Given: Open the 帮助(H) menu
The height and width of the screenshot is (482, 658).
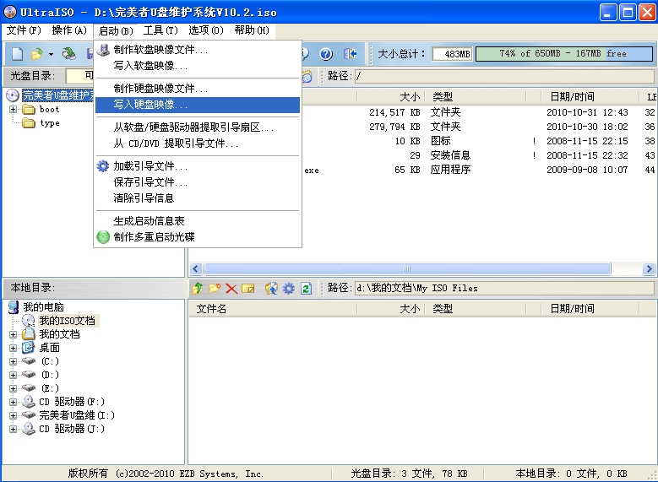Looking at the screenshot, I should 252,30.
